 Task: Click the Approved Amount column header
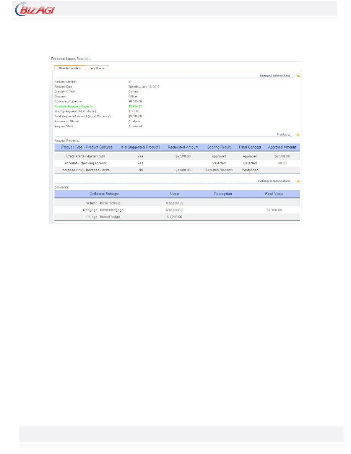click(282, 147)
